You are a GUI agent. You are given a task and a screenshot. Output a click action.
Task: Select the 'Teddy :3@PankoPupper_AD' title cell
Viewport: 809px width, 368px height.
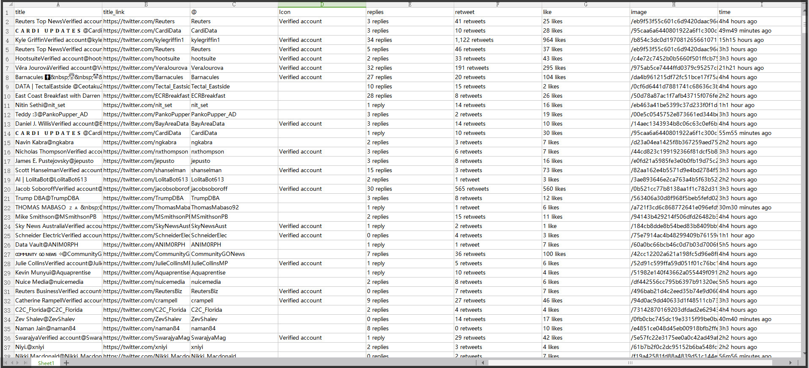pyautogui.click(x=58, y=114)
